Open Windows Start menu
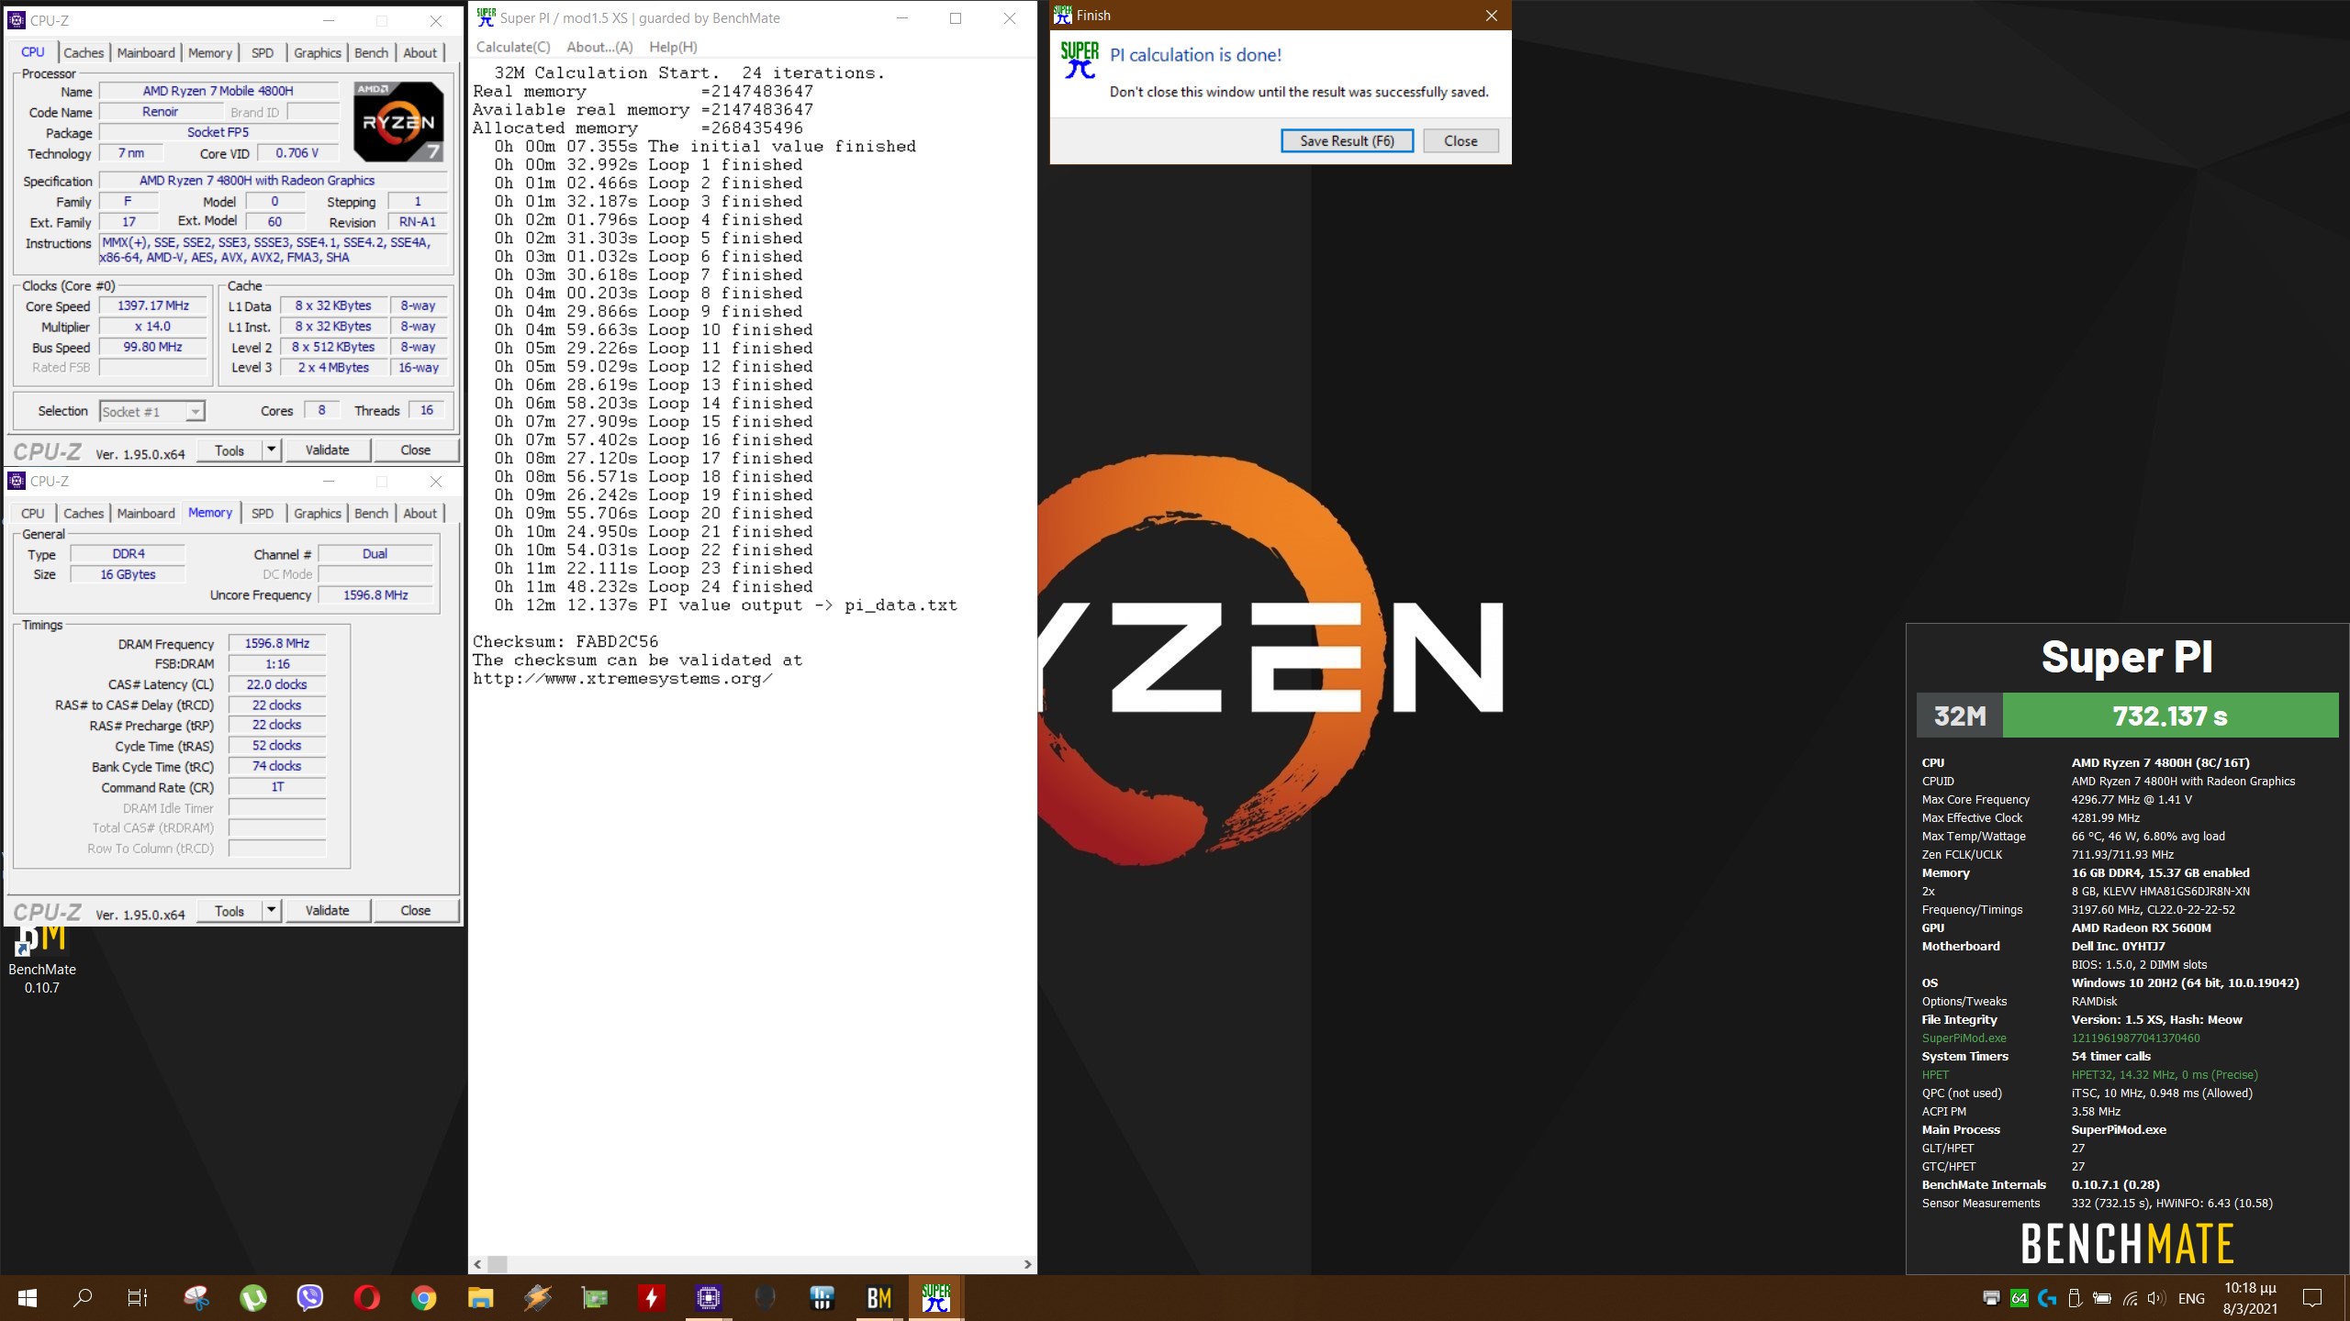The image size is (2350, 1321). coord(28,1298)
